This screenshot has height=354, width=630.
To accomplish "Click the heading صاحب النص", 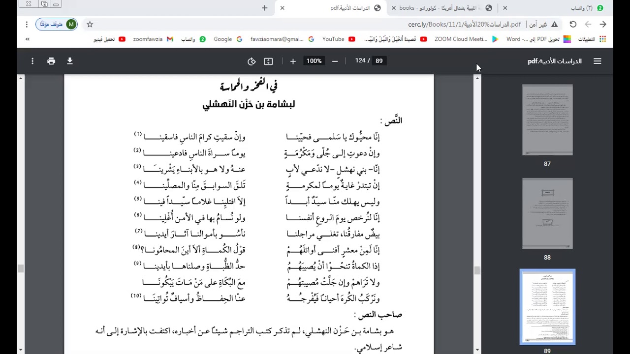I will 378,314.
